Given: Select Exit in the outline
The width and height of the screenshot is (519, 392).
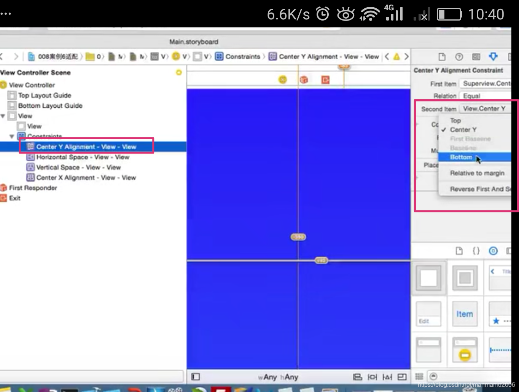Looking at the screenshot, I should click(15, 198).
